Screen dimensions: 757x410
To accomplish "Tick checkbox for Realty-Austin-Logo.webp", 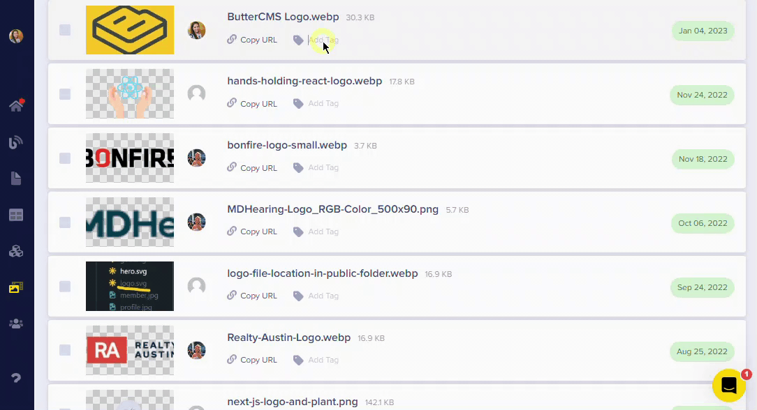I will 65,350.
